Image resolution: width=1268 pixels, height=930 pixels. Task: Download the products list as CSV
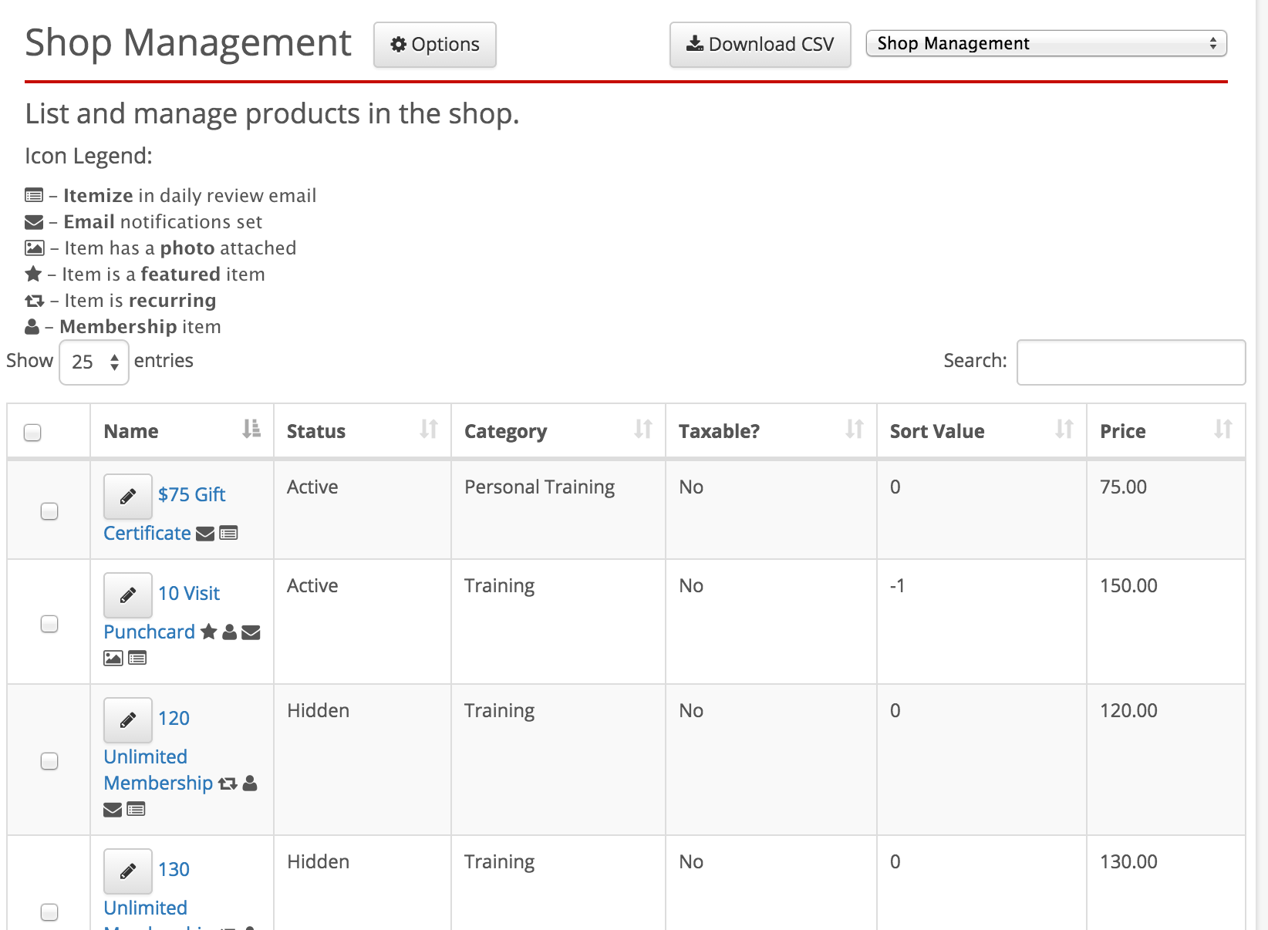[x=759, y=44]
